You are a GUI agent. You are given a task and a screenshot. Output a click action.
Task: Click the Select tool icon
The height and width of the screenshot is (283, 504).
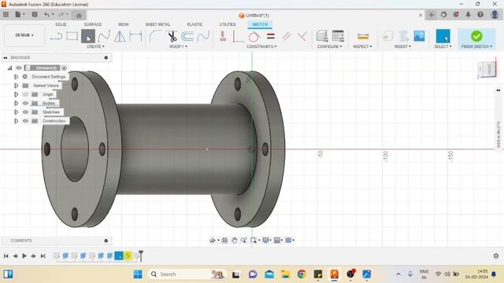tap(443, 36)
